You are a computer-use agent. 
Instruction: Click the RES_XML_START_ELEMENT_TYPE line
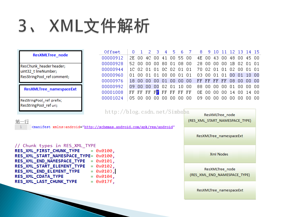click(x=65, y=166)
